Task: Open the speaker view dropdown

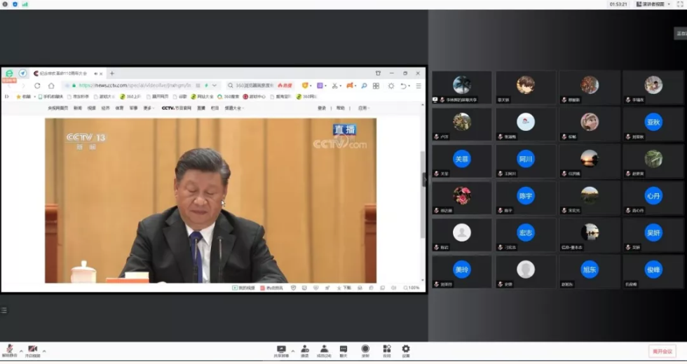Action: 650,4
